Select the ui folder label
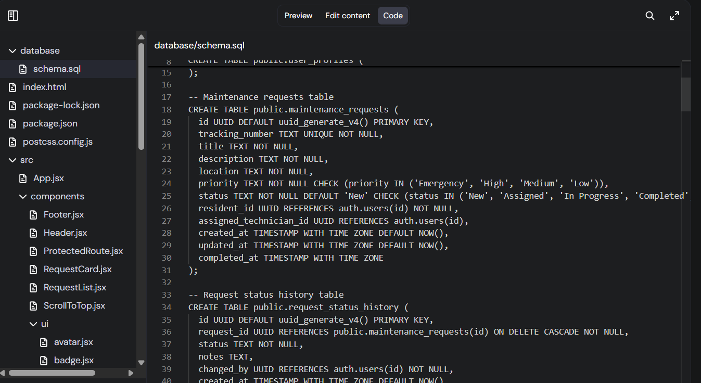 45,324
